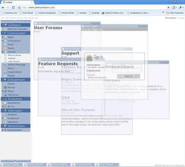Expand the Music tree node arrow
The height and width of the screenshot is (167, 185).
tap(3, 91)
